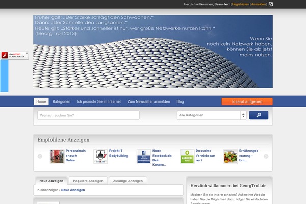This screenshot has width=306, height=204.
Task: Click Herzlich willkommen bei GeorgTroll.de heading
Action: pyautogui.click(x=228, y=186)
